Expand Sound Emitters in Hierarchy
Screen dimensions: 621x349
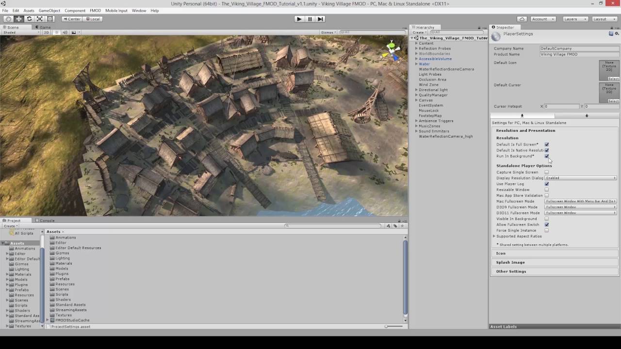tap(416, 131)
